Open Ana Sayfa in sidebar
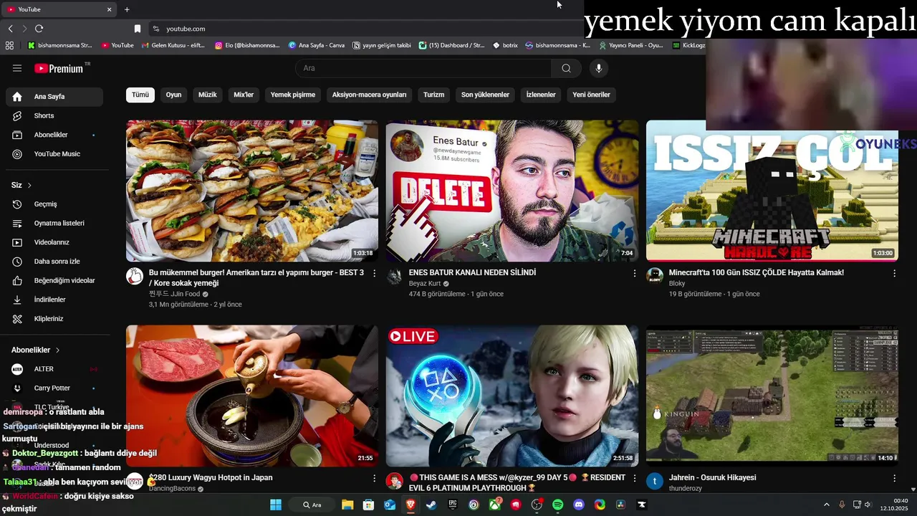Screen dimensions: 917x516 coord(54,96)
